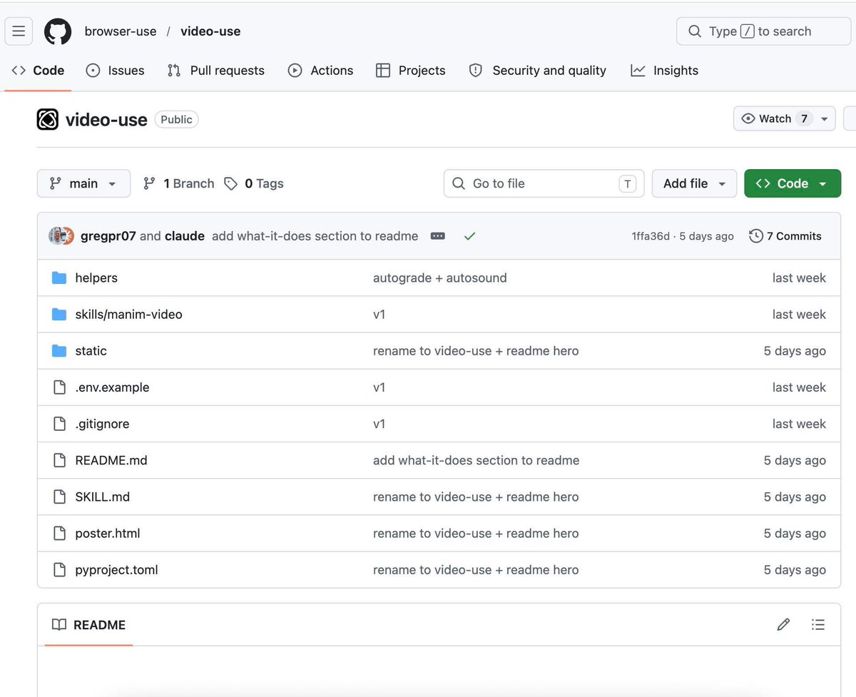Open the main branch selector dropdown
Screen dimensions: 856x697
tap(83, 183)
